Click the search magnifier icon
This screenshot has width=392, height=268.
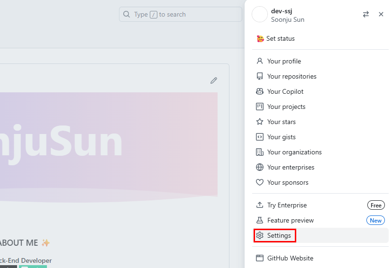coord(127,14)
